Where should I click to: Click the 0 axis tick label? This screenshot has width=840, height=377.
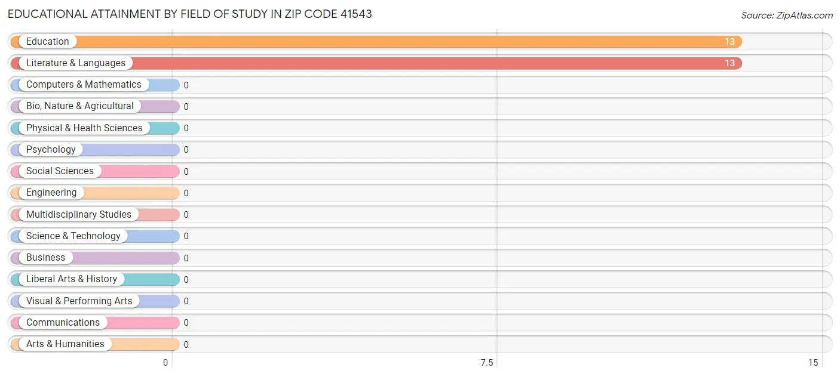166,363
